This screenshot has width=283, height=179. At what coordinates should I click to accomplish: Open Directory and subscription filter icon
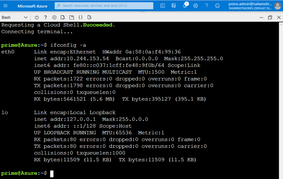(x=173, y=6)
